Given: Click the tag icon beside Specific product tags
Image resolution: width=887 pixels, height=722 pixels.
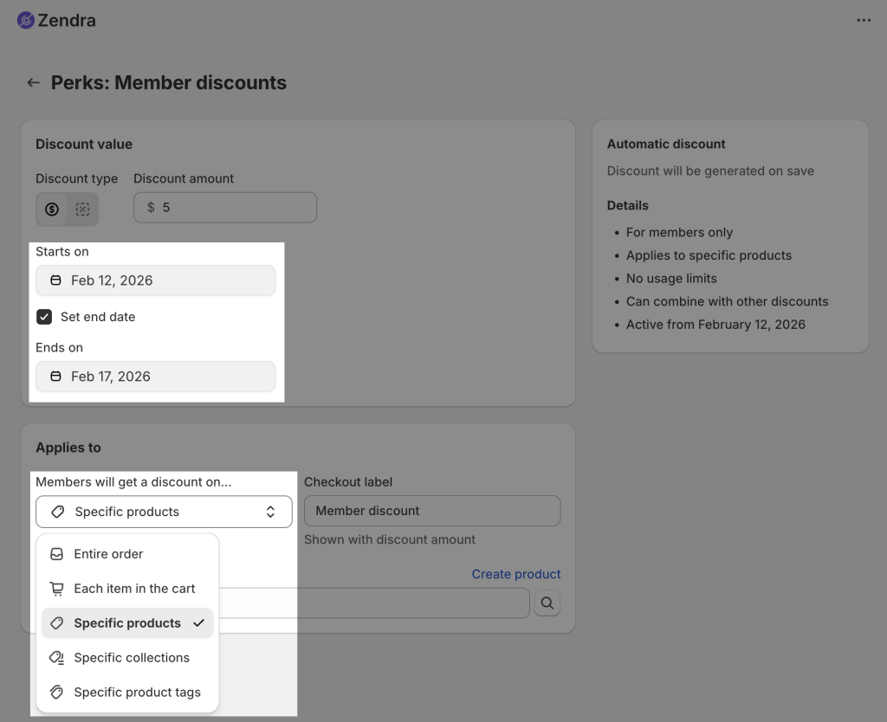Looking at the screenshot, I should [x=56, y=692].
